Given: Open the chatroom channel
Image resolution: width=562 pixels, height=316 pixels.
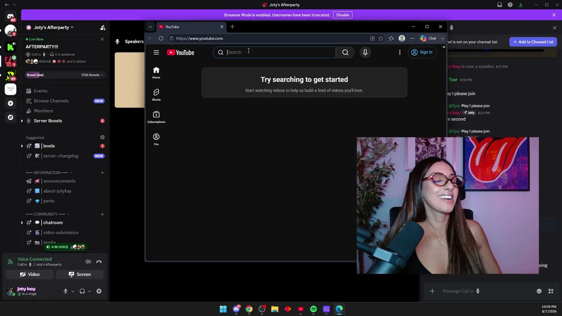Looking at the screenshot, I should [65, 223].
